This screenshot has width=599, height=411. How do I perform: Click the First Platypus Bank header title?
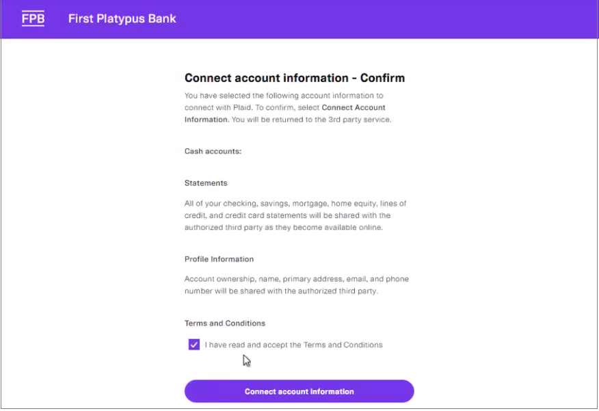point(122,18)
